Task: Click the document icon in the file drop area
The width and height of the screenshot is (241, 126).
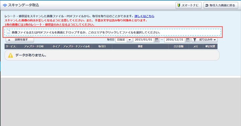Action: coord(8,32)
